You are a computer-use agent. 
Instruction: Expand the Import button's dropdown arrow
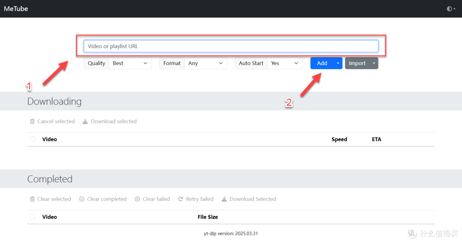pos(374,63)
